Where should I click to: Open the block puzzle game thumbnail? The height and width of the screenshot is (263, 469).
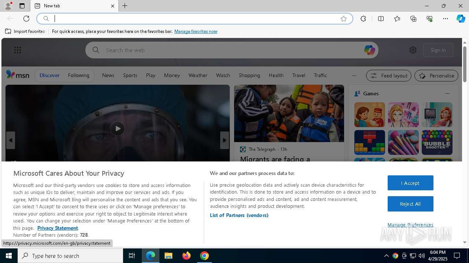369,142
